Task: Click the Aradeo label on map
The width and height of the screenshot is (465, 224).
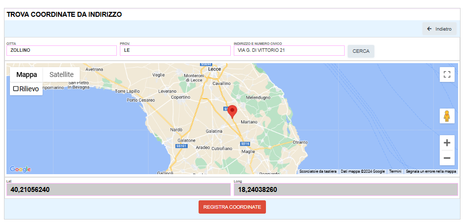Action: tap(203, 147)
